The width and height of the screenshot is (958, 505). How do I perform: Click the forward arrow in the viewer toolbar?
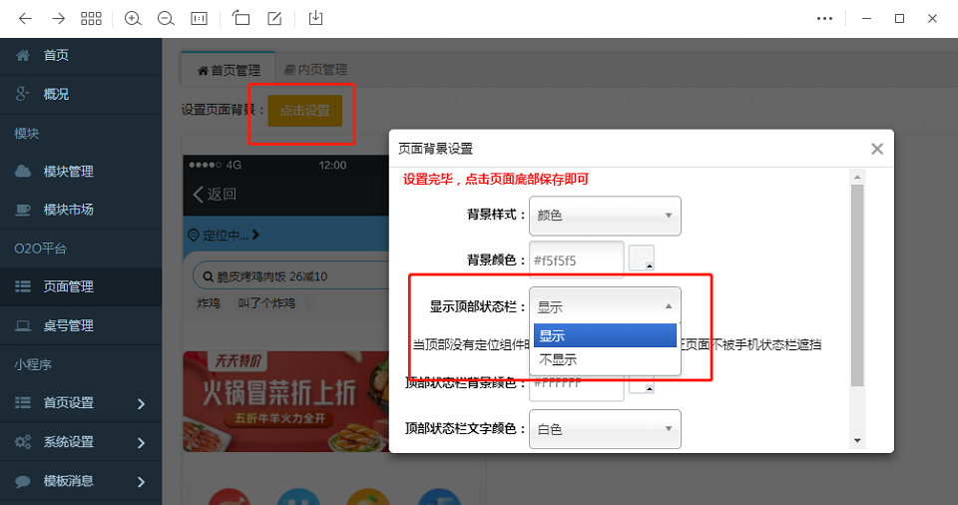[x=58, y=18]
